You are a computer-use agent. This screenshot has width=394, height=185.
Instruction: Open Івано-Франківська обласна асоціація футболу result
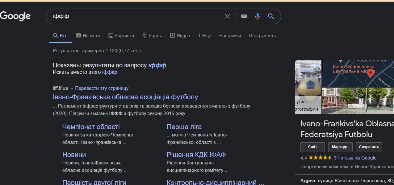125,97
